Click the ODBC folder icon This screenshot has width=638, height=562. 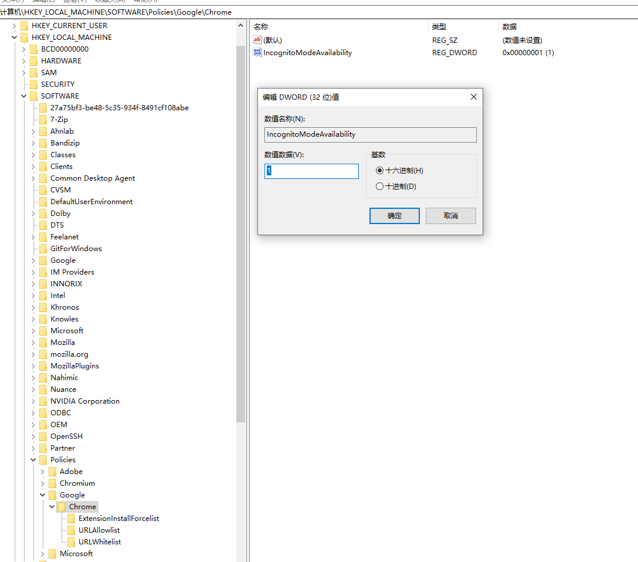pyautogui.click(x=43, y=412)
